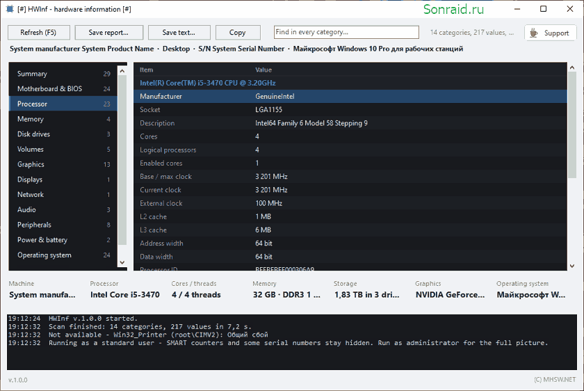Click the HWInf app icon in title bar
Viewport: 584px width, 391px height.
10,9
